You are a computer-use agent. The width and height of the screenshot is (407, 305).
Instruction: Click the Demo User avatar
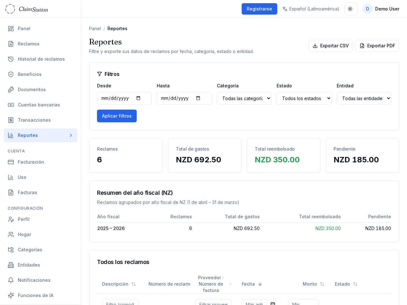pos(367,9)
